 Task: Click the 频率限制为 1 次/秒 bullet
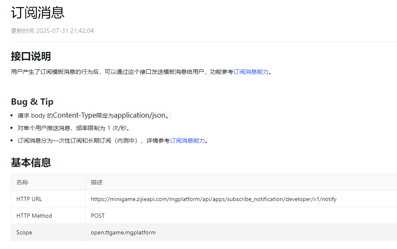pyautogui.click(x=74, y=128)
